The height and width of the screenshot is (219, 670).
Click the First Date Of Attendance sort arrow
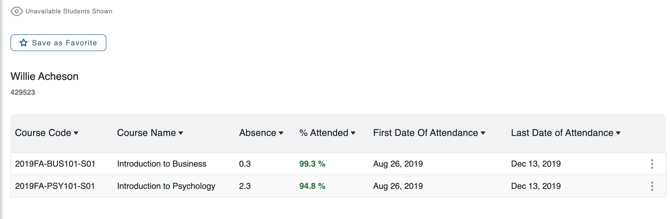[483, 133]
